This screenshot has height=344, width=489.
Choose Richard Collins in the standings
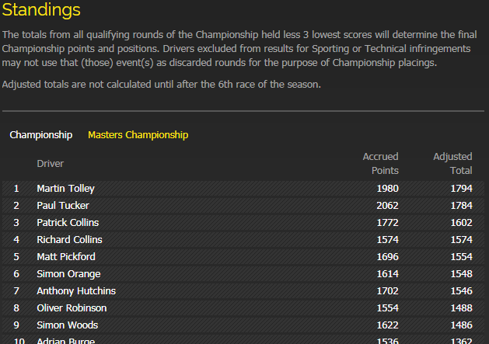pyautogui.click(x=69, y=240)
